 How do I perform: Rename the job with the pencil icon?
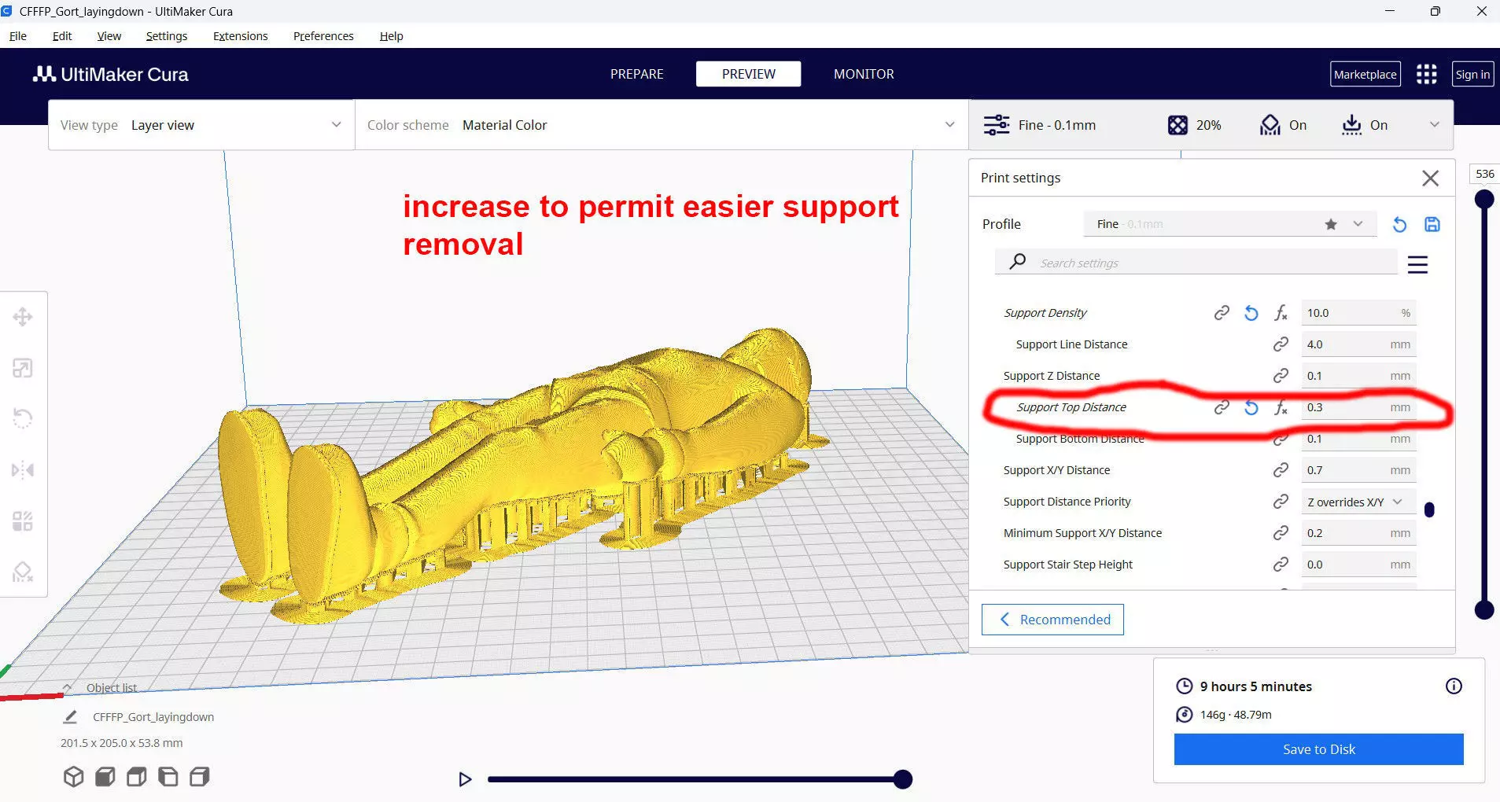(x=70, y=717)
